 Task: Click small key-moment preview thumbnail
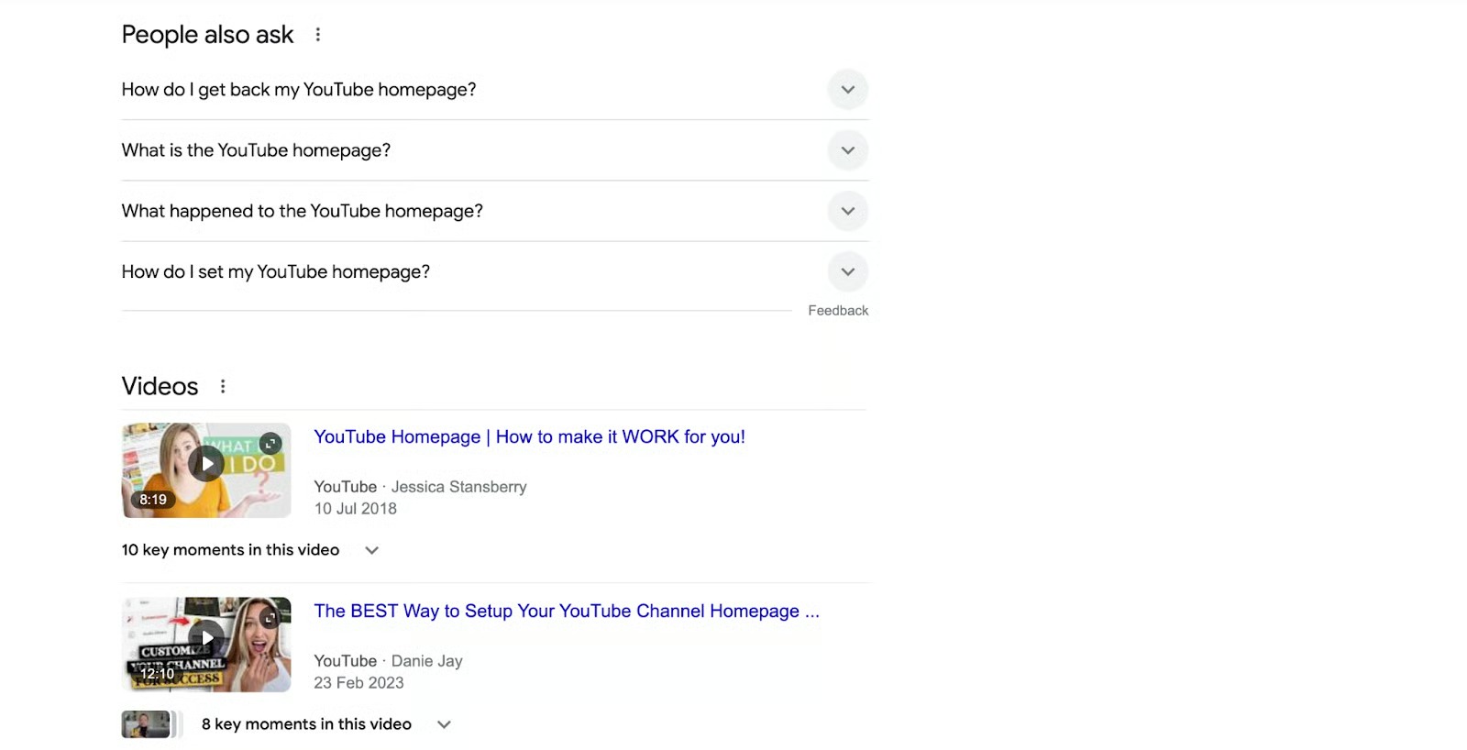(147, 724)
